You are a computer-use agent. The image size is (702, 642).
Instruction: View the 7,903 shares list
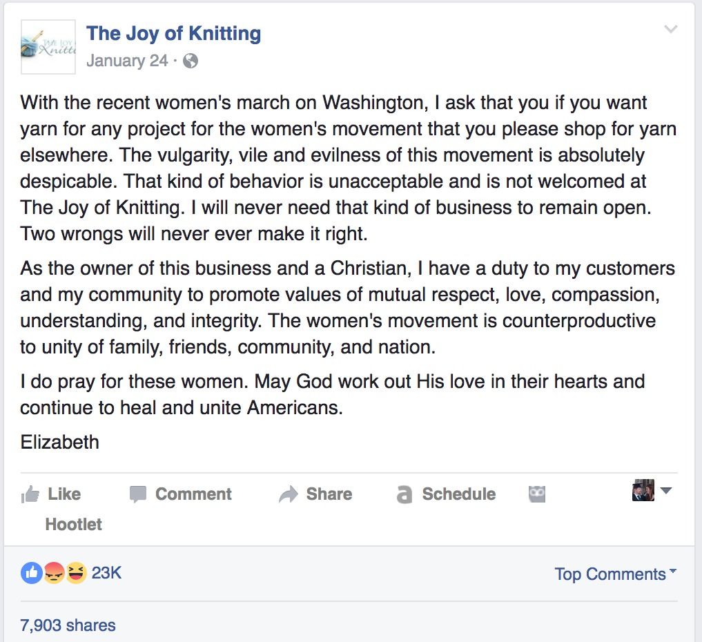pyautogui.click(x=68, y=625)
